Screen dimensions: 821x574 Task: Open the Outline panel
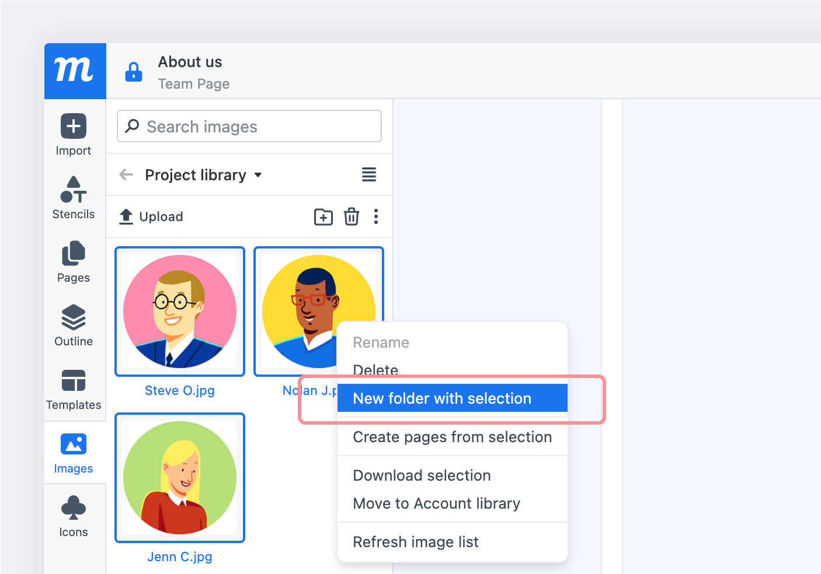pyautogui.click(x=74, y=325)
